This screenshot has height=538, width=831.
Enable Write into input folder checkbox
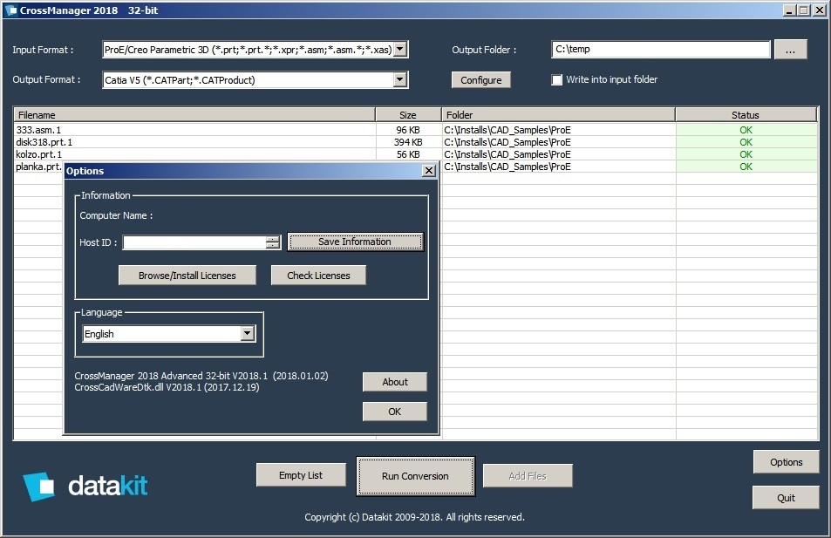tap(556, 79)
